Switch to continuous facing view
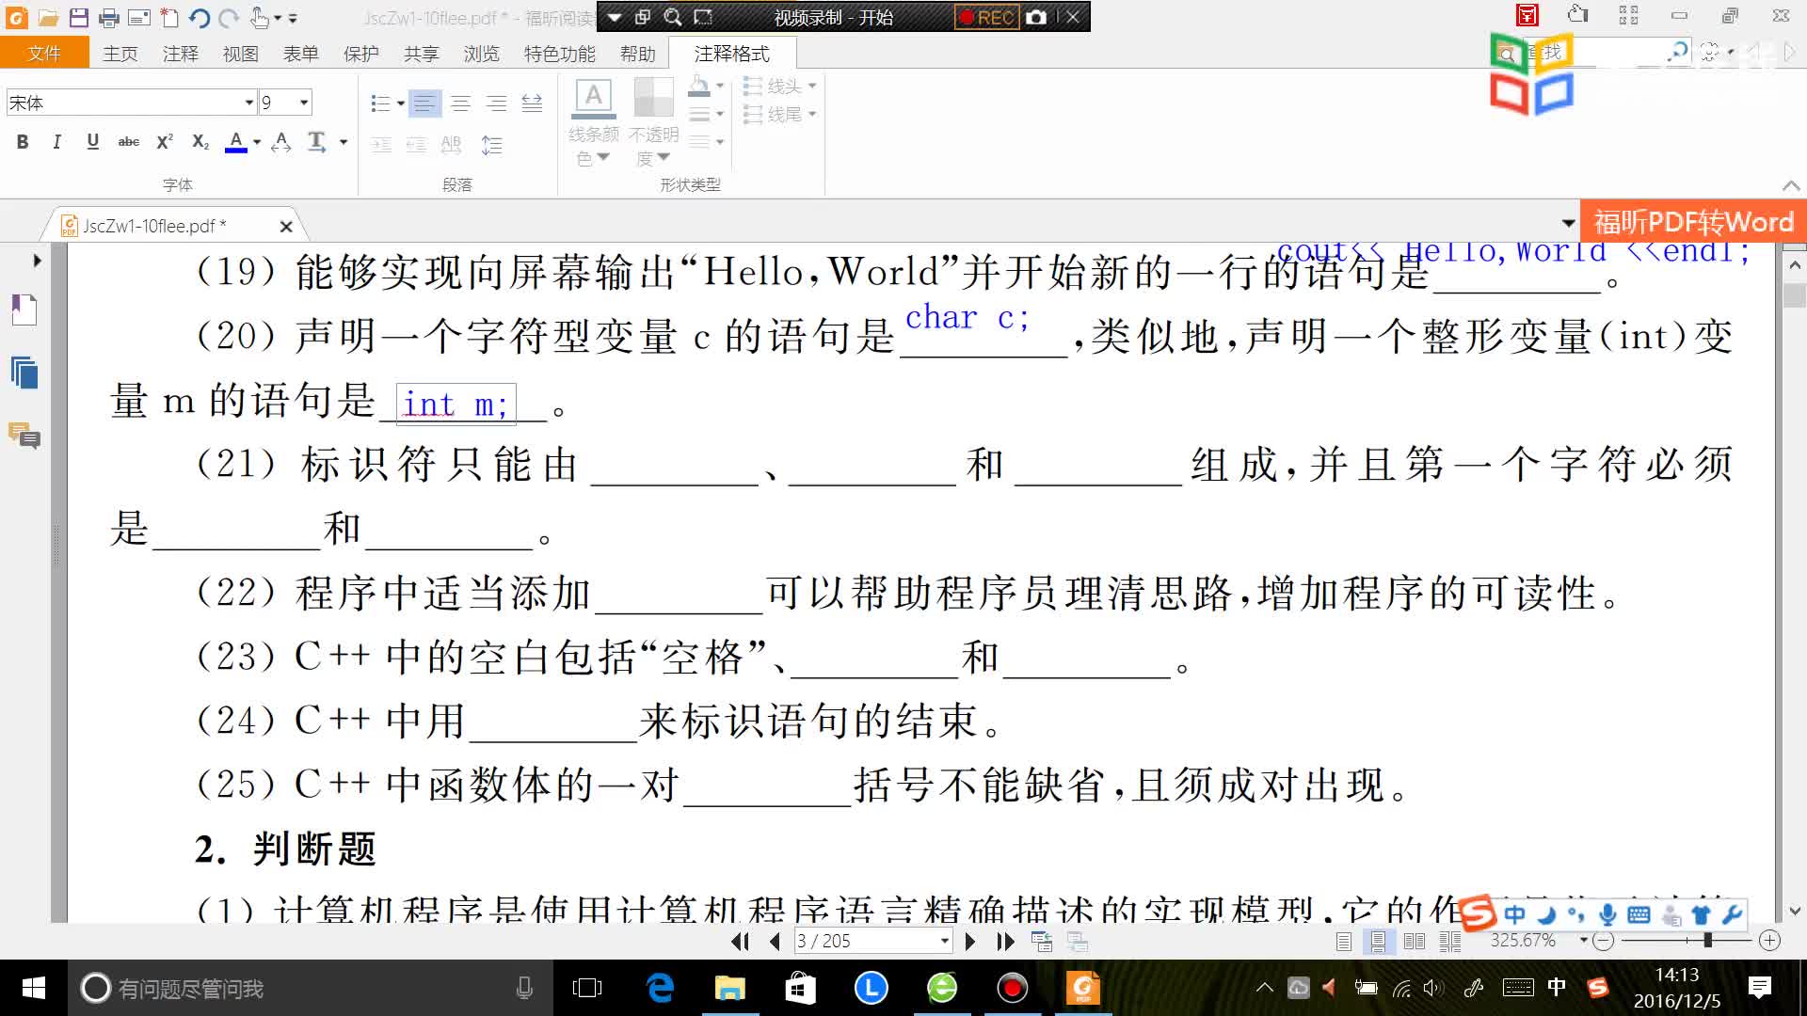This screenshot has height=1016, width=1807. (x=1450, y=941)
